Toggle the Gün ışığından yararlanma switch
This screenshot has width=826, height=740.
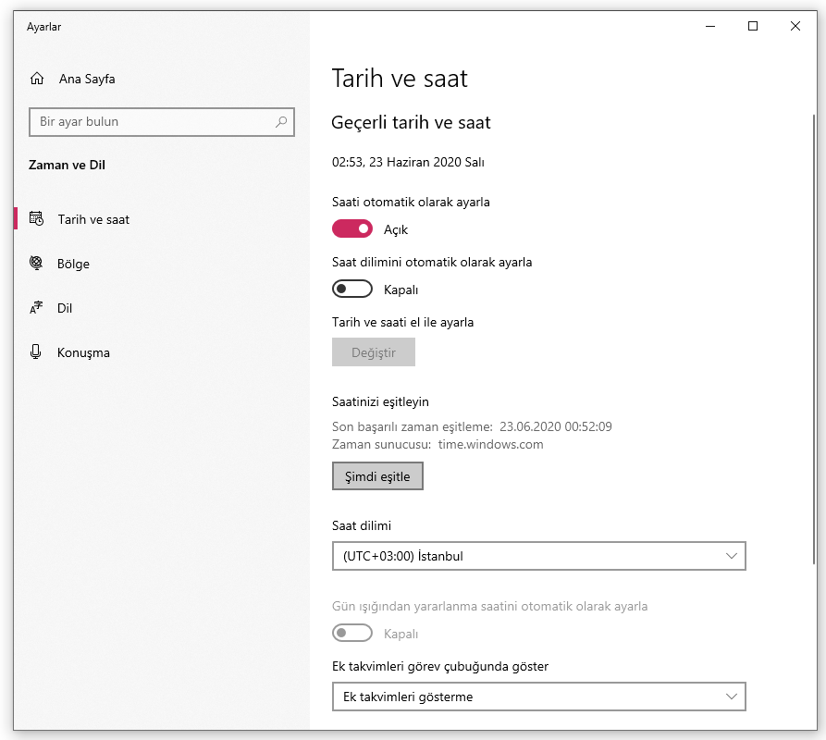352,634
